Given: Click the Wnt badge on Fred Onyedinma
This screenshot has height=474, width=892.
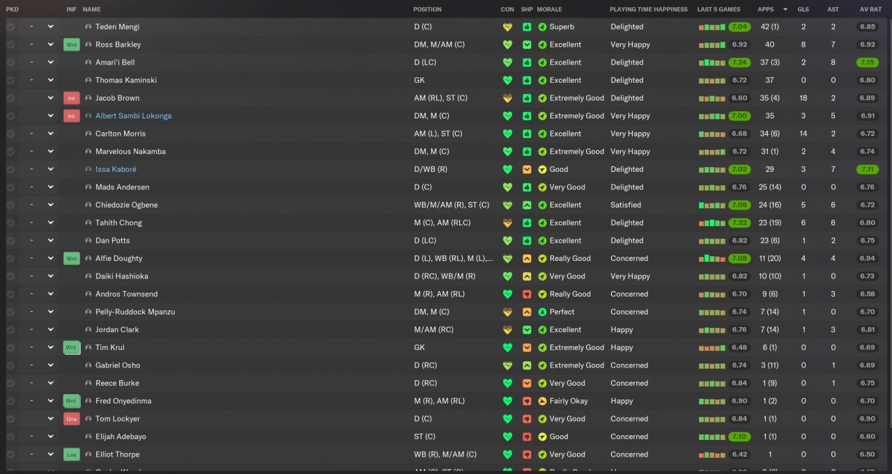Looking at the screenshot, I should click(x=71, y=401).
